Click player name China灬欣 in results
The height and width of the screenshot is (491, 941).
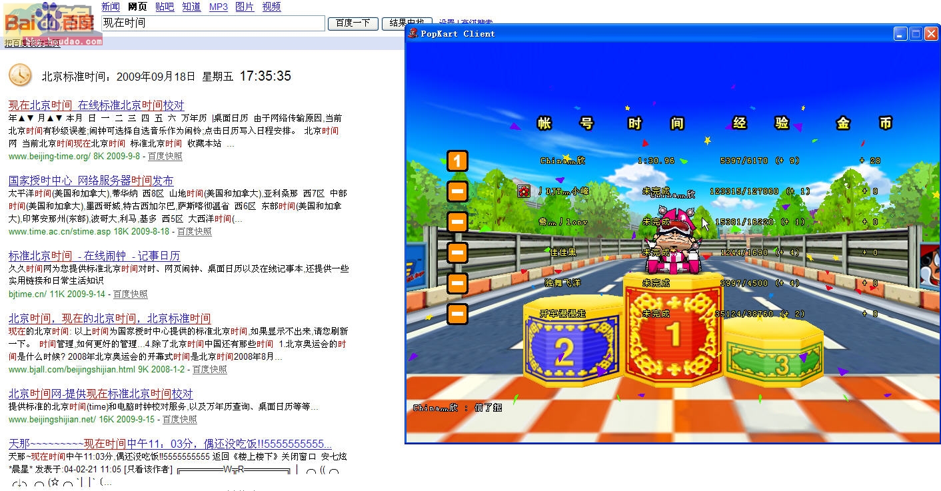562,161
